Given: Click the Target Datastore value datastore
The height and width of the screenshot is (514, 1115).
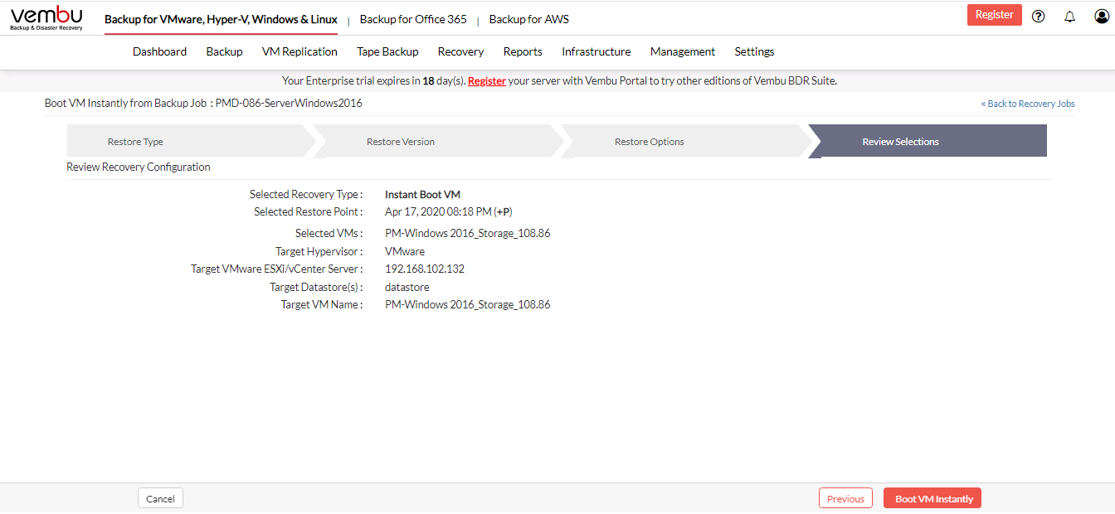Looking at the screenshot, I should click(407, 287).
